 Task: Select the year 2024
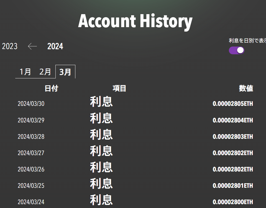(55, 46)
